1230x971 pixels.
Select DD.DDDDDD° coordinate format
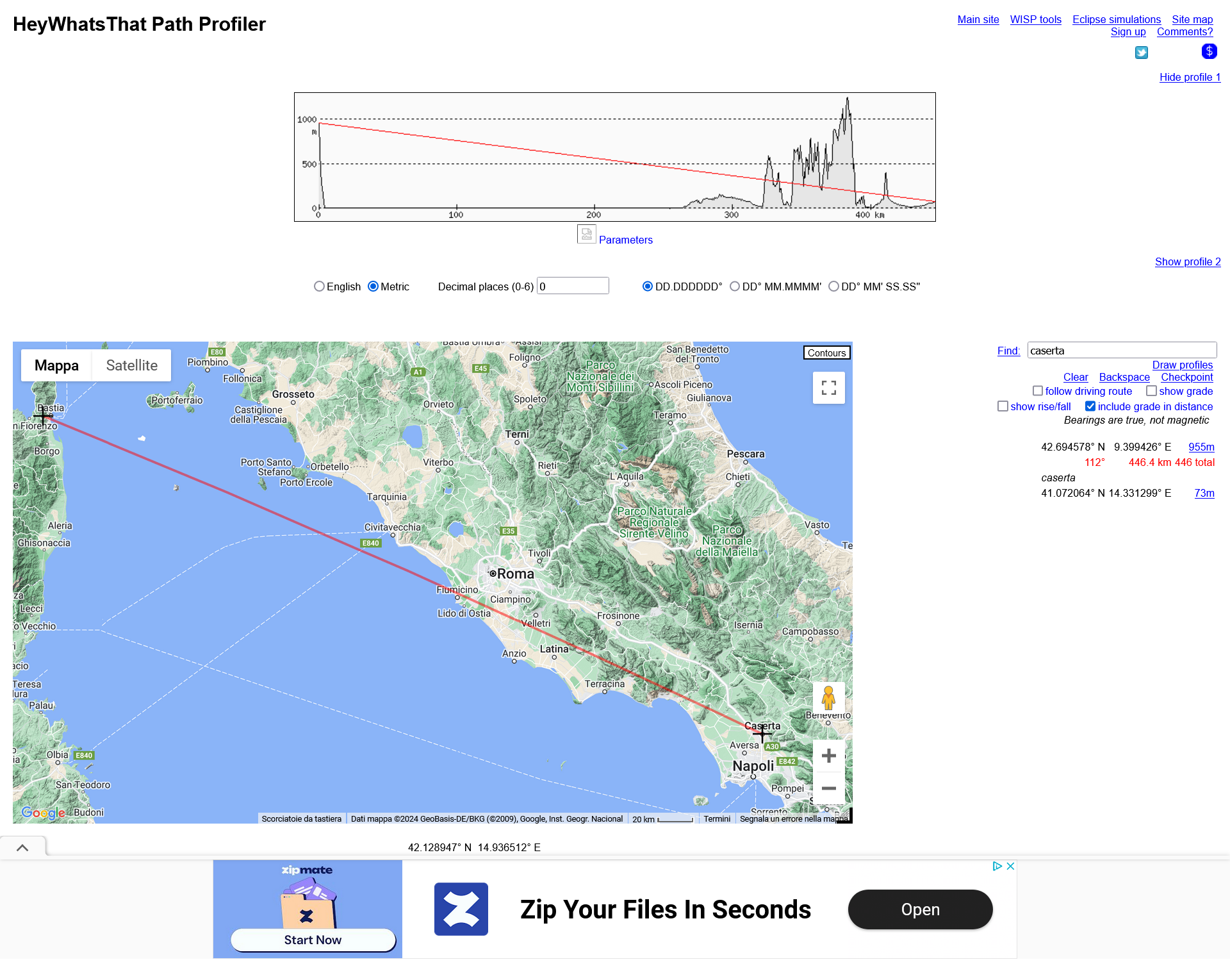pos(648,286)
